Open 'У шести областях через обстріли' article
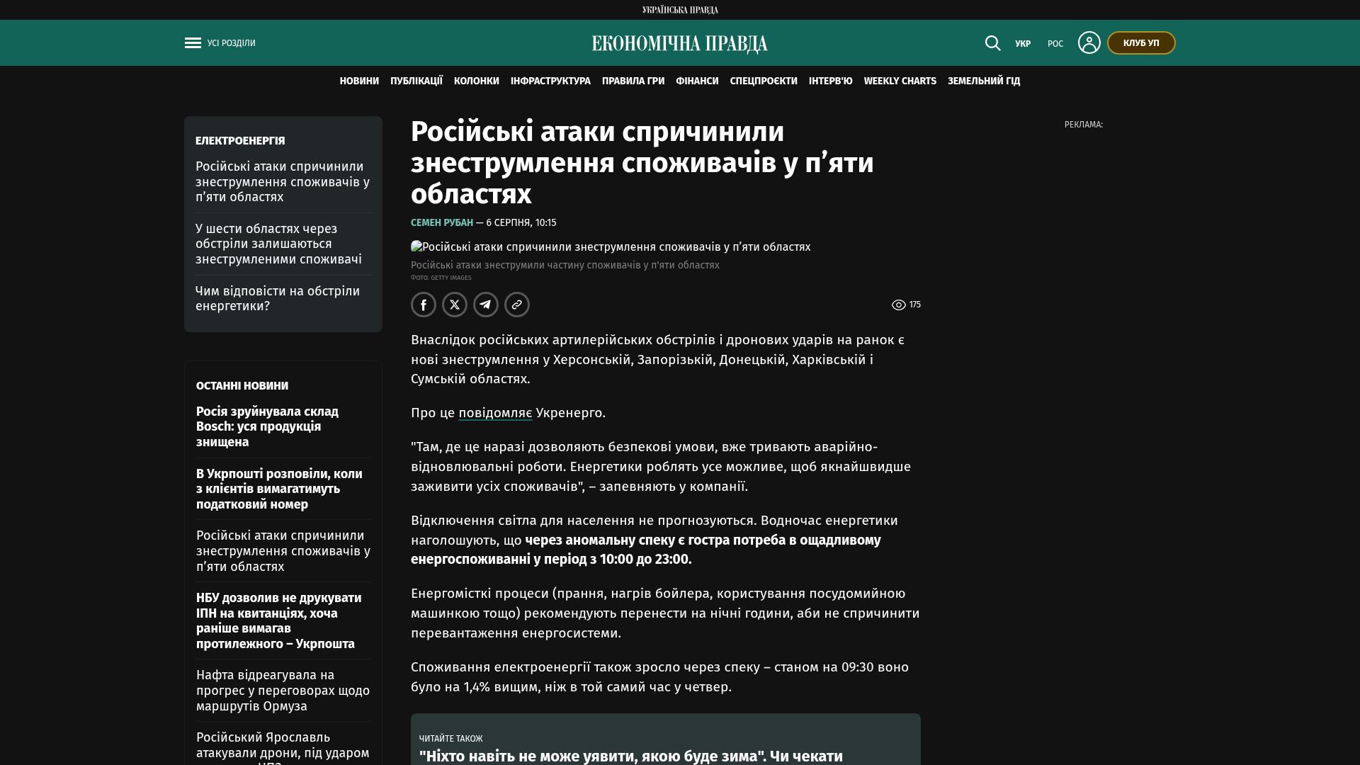The image size is (1360, 765). (x=279, y=244)
